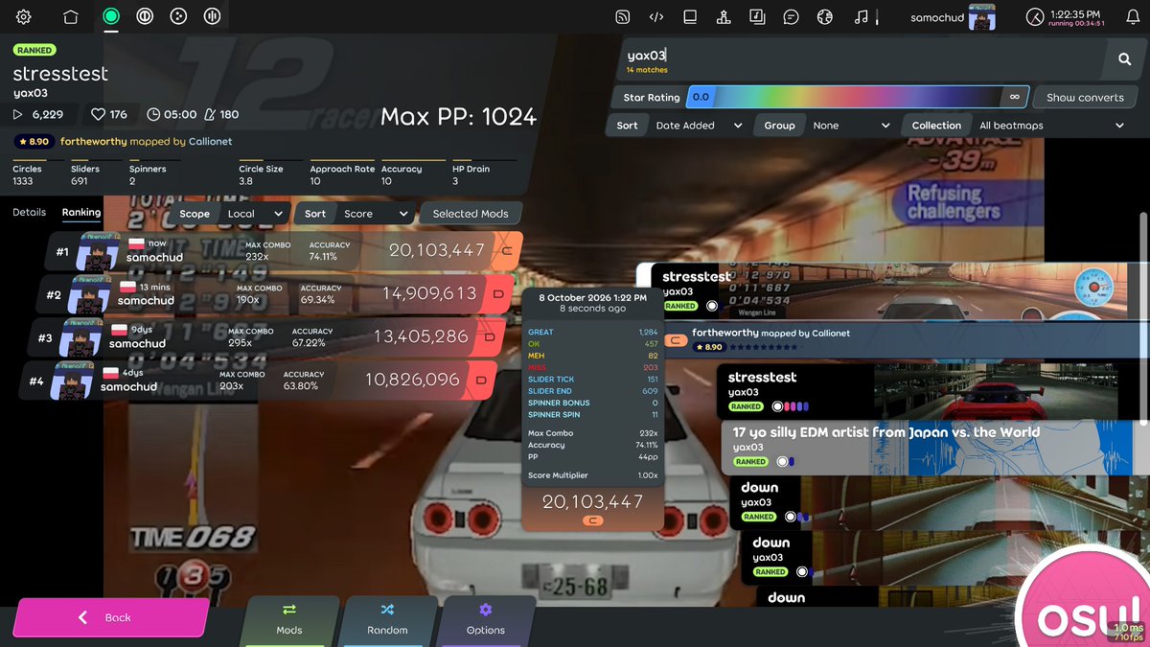Open the Collection dropdown showing All beatmaps

(x=1051, y=126)
